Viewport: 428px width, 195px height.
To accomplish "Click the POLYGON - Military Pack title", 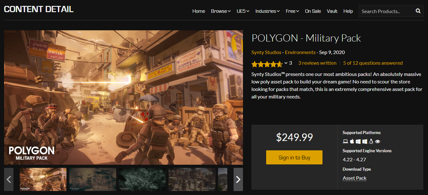I will tap(306, 38).
